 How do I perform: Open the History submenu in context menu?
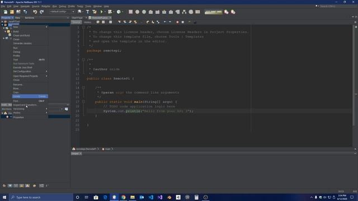pyautogui.click(x=30, y=113)
